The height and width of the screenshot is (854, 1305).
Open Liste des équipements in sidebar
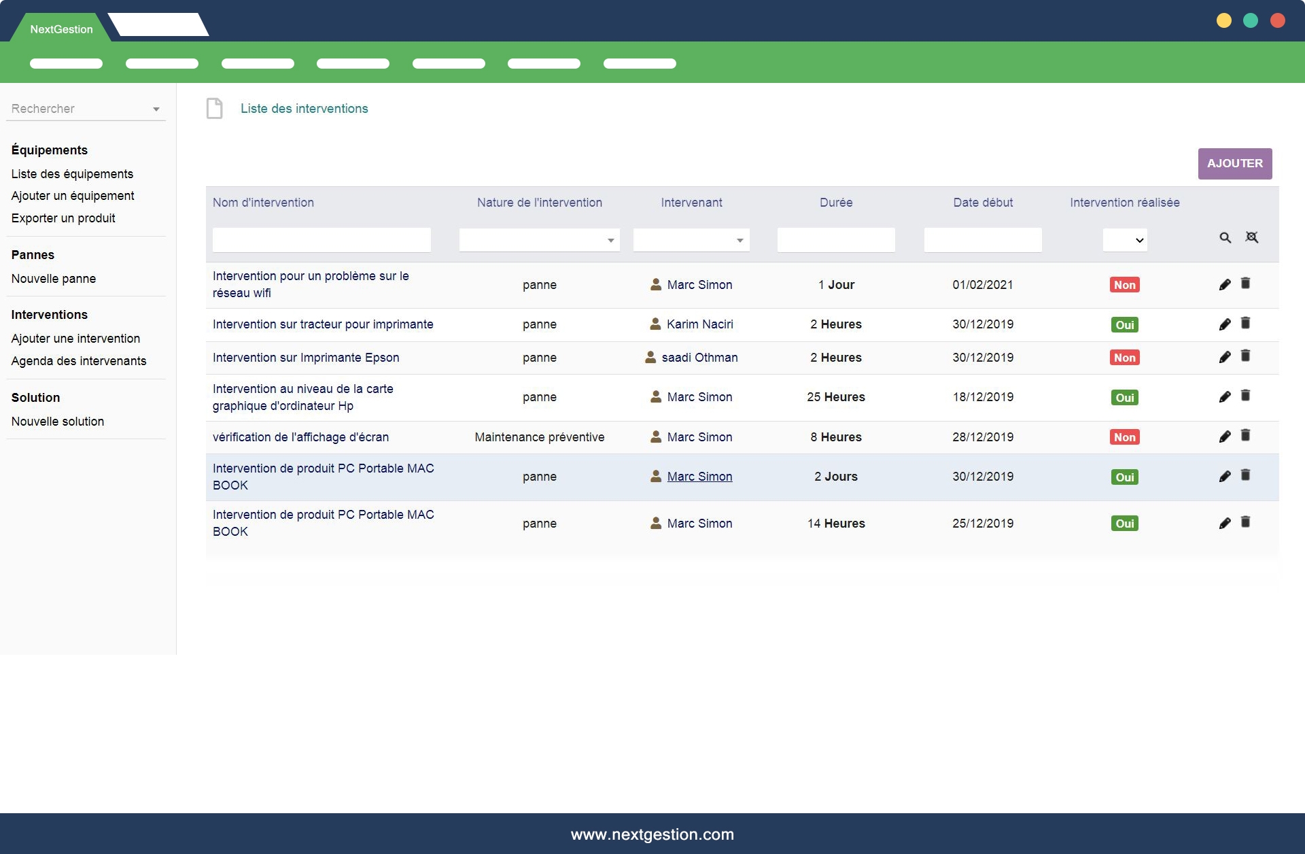[x=72, y=174]
